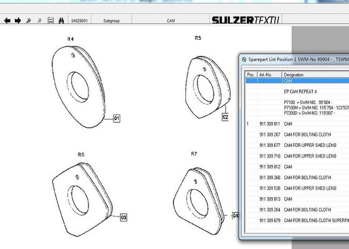
Task: Click the R5 label above the cam
Action: coord(198,38)
